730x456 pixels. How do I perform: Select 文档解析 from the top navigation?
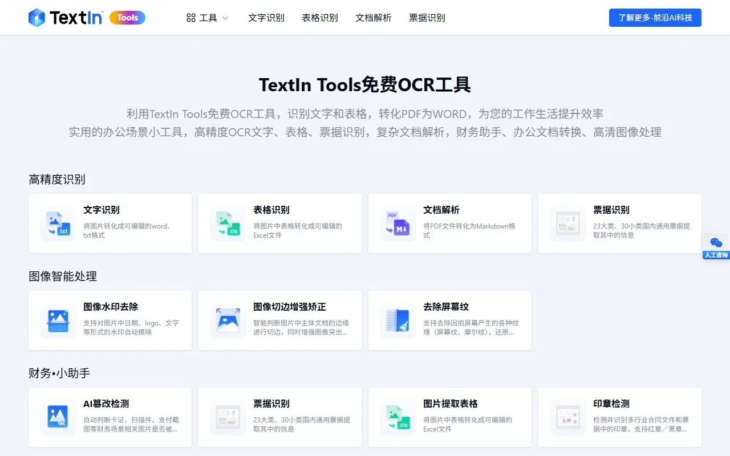373,18
